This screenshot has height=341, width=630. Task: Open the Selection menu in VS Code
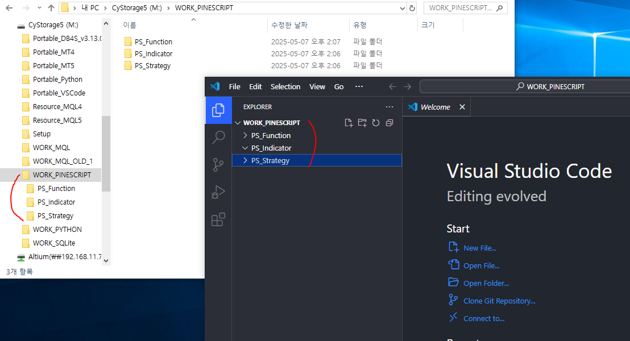(x=285, y=87)
